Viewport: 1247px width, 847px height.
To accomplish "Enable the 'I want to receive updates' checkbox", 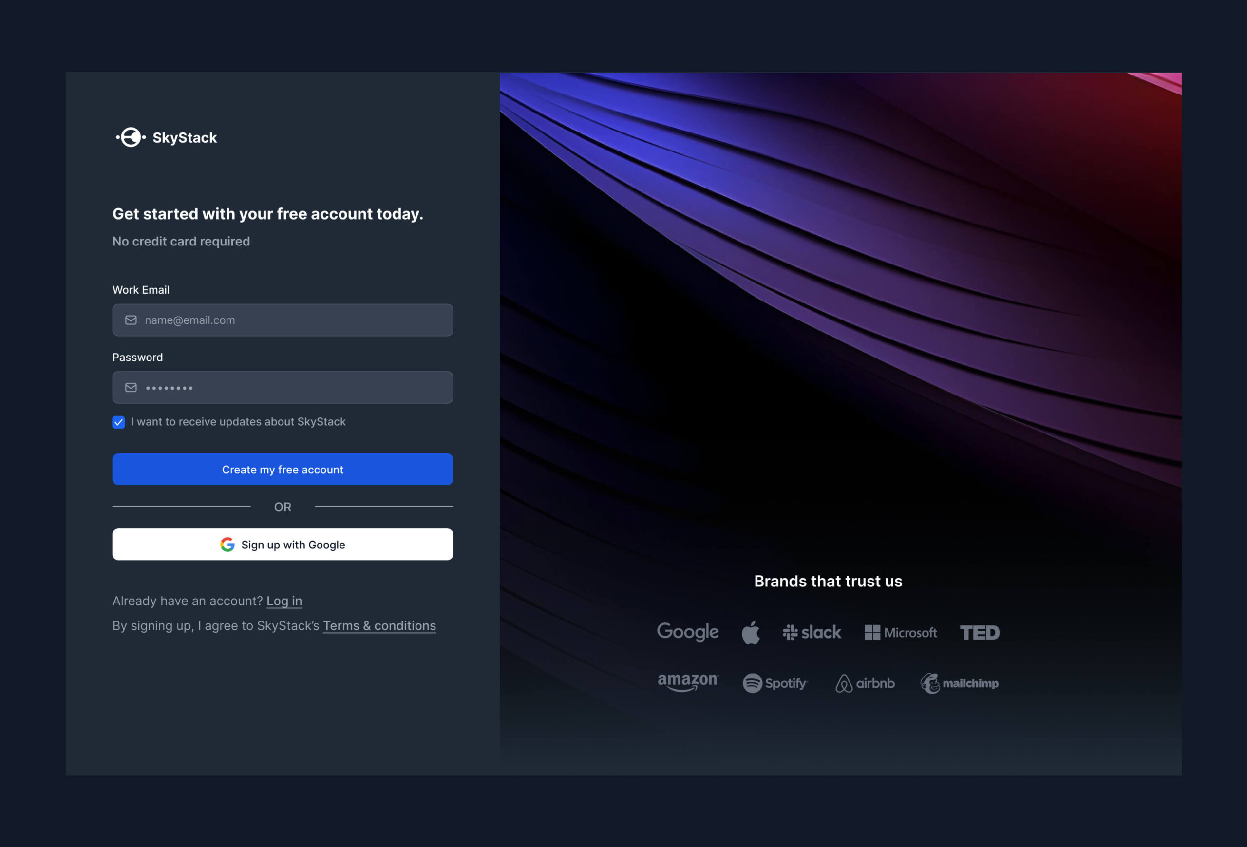I will click(118, 422).
